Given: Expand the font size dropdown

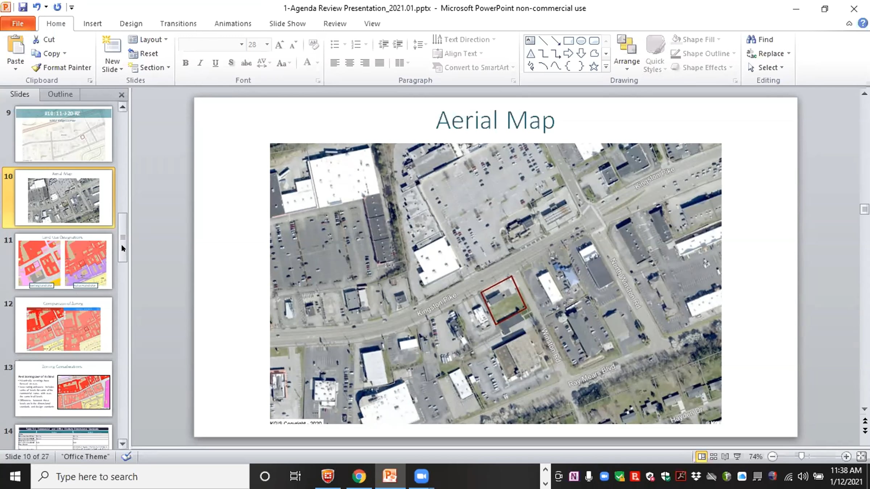Looking at the screenshot, I should [x=267, y=44].
